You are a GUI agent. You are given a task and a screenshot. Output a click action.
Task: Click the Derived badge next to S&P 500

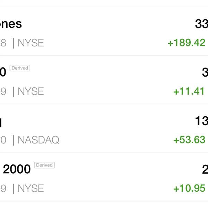click(20, 68)
